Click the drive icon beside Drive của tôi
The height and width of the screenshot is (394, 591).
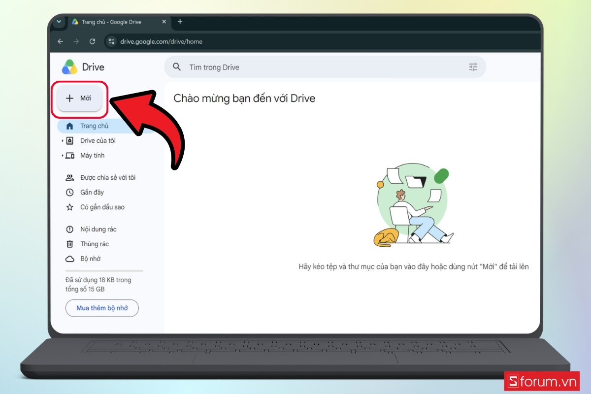pos(70,141)
